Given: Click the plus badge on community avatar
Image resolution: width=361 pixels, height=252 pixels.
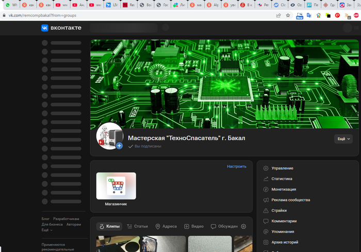Looking at the screenshot, I should 119,146.
